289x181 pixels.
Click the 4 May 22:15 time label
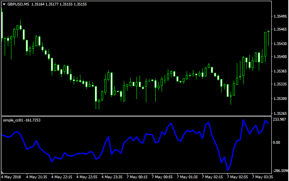[62, 177]
